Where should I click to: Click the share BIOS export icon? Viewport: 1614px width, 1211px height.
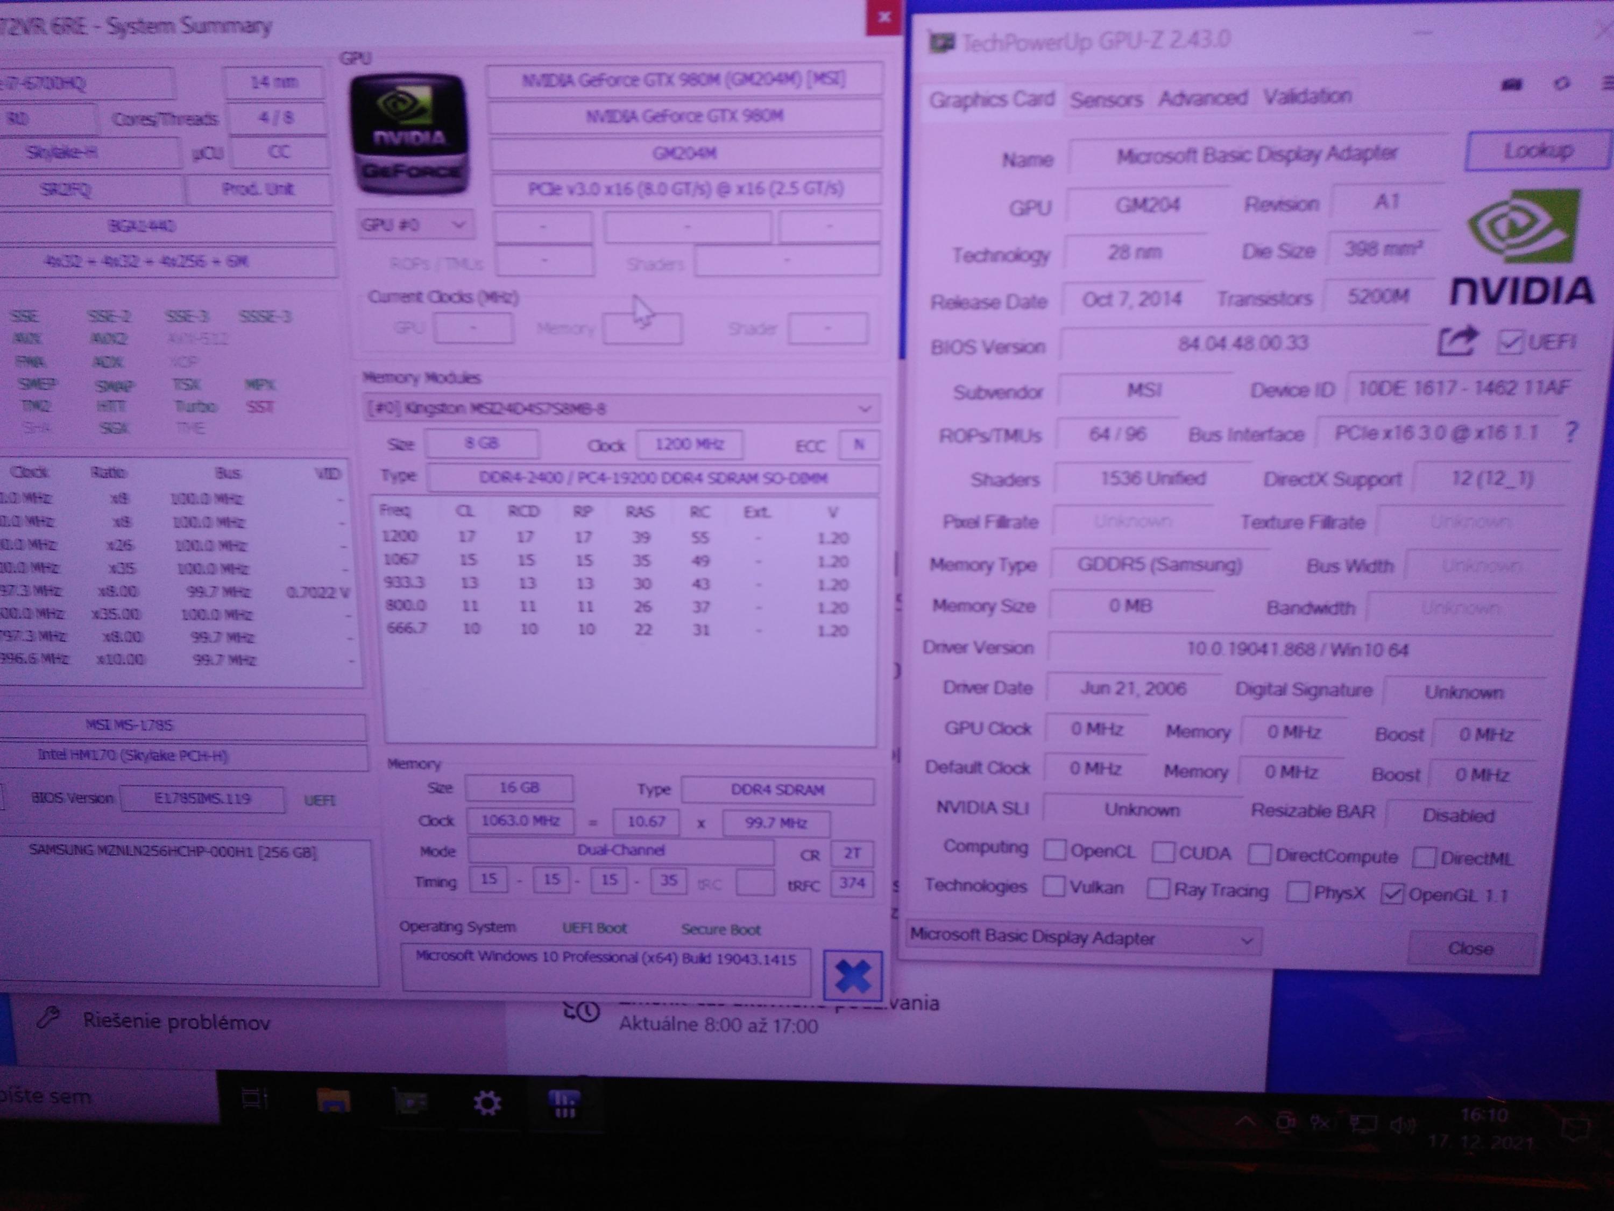point(1456,342)
